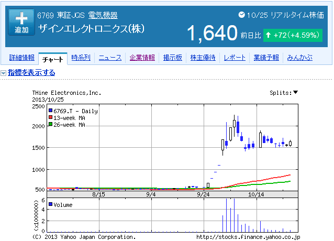Click the 10/14 date axis label

[x=256, y=194]
